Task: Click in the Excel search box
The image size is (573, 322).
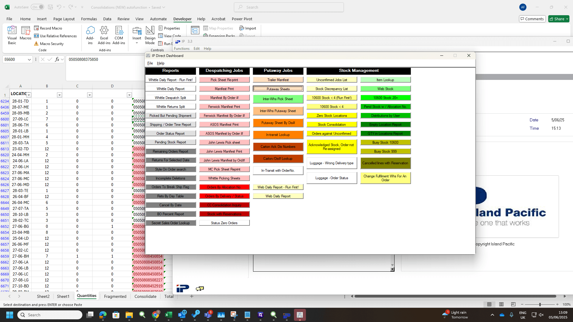Action: 289,7
